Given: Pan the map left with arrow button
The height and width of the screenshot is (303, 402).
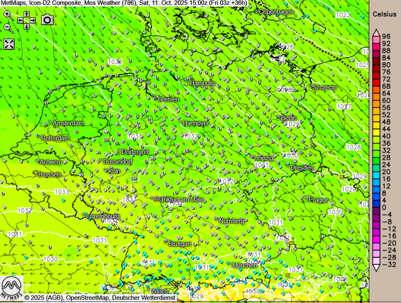Looking at the screenshot, I should pos(20,20).
